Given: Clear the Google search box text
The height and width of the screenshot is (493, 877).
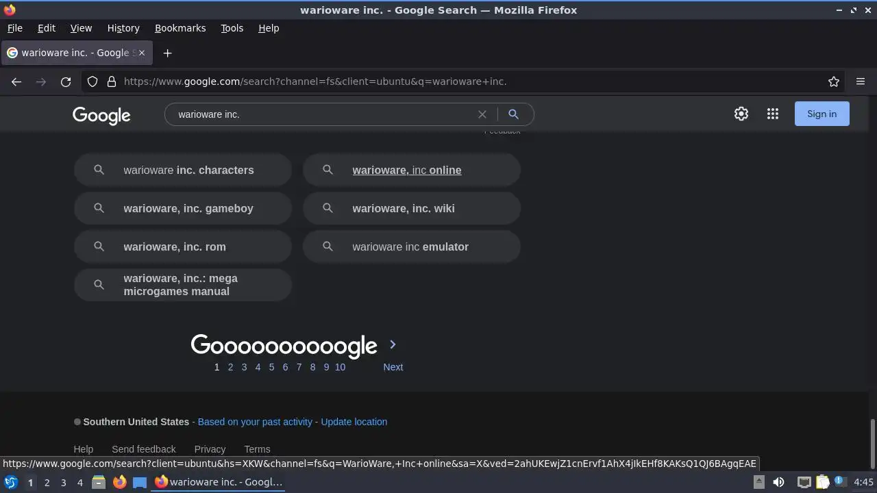Looking at the screenshot, I should tap(482, 114).
